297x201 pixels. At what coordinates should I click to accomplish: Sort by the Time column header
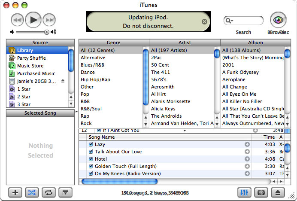(x=264, y=137)
